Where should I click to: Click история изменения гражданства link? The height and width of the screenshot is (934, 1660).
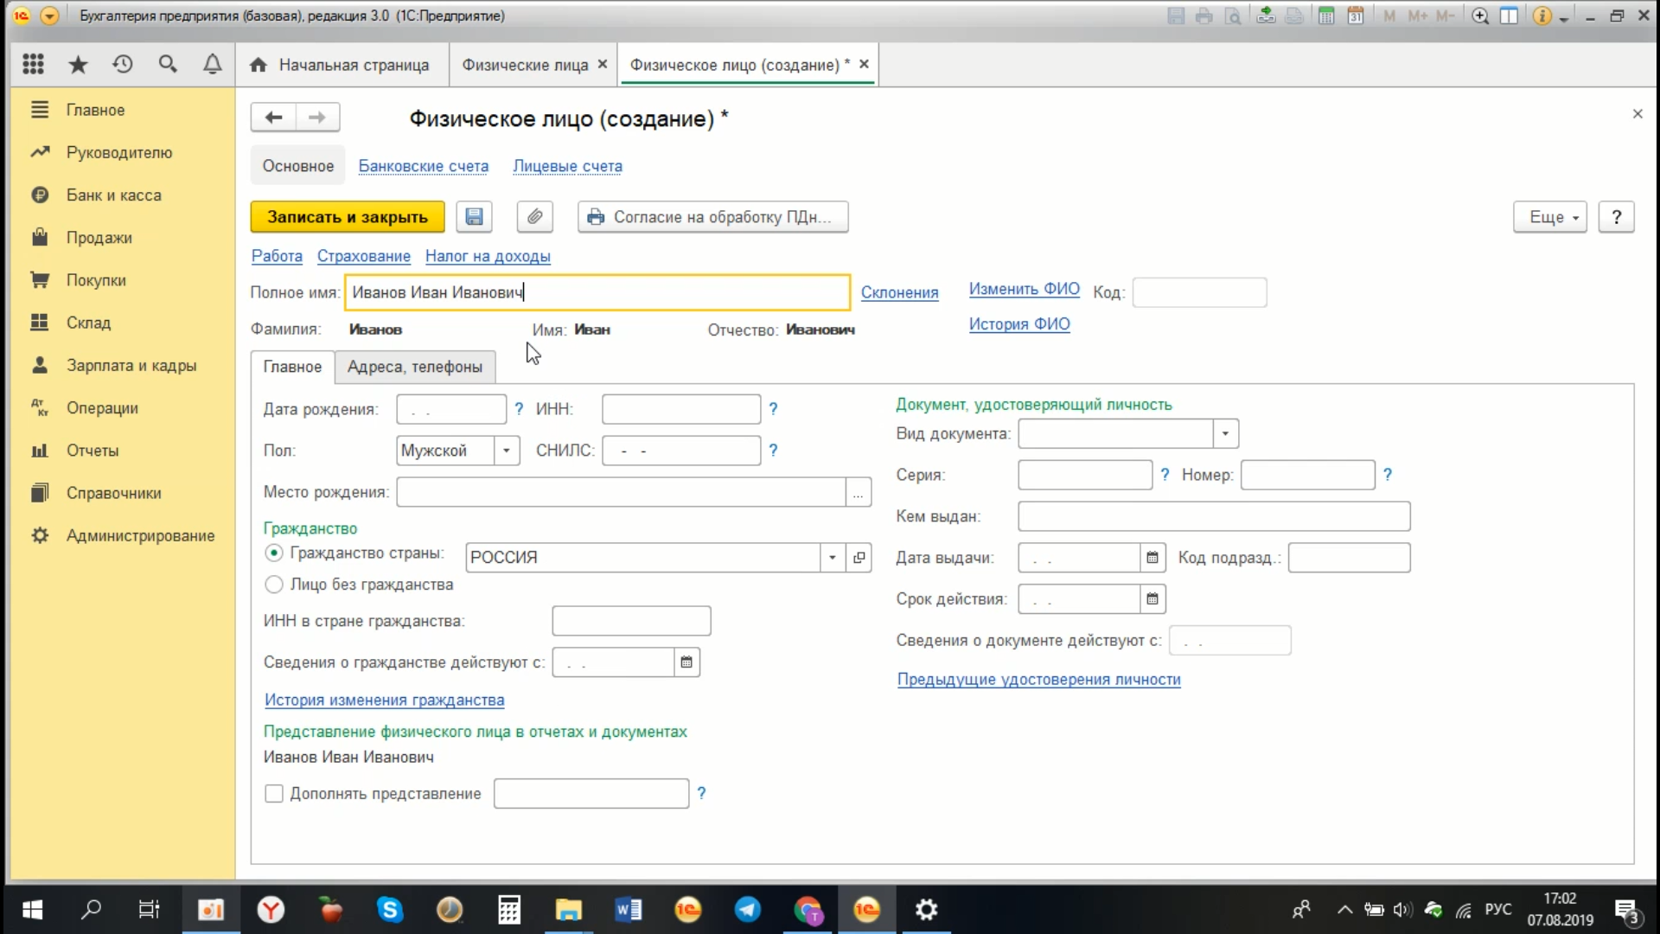tap(383, 700)
